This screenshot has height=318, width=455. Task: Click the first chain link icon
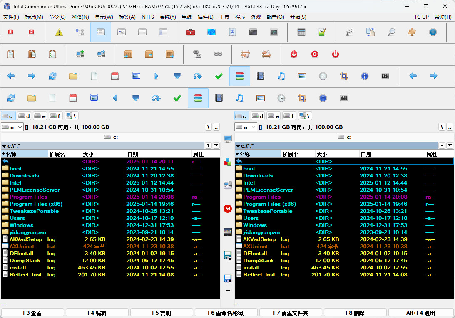(197, 54)
